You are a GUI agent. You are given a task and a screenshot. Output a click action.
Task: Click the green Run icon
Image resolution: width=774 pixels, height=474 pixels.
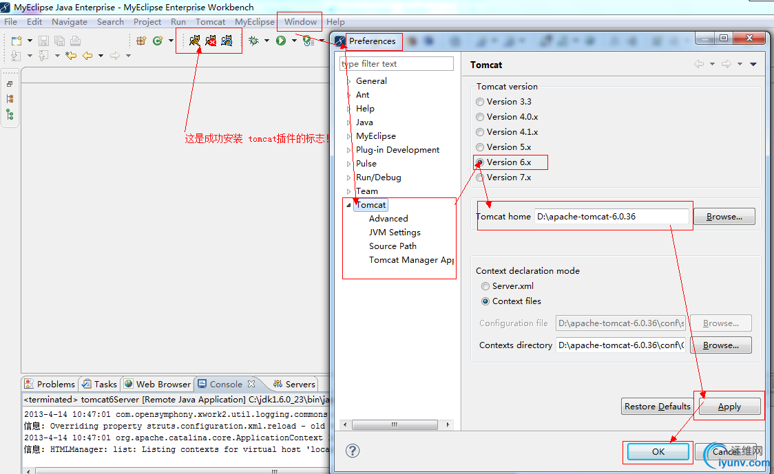pyautogui.click(x=281, y=41)
